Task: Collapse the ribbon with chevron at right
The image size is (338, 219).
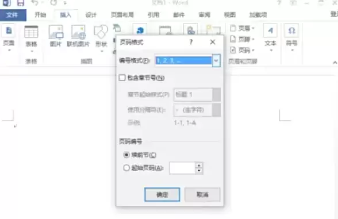Action: [335, 63]
